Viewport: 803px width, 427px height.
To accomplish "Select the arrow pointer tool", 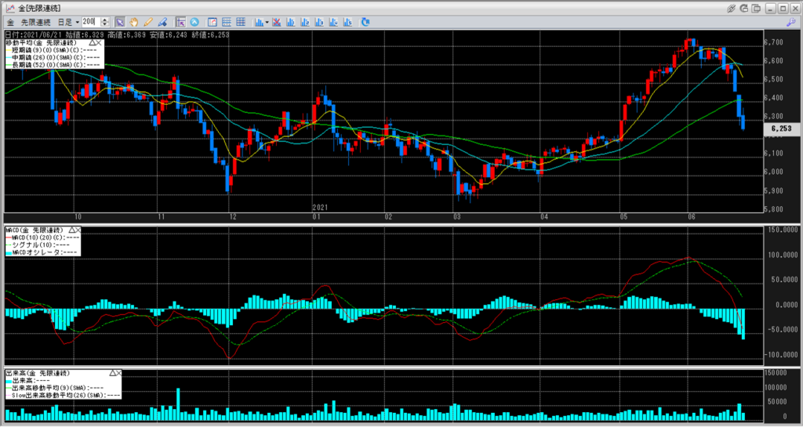I will point(120,21).
